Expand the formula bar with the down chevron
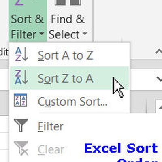Viewport: 162px width, 162px height. click(159, 79)
